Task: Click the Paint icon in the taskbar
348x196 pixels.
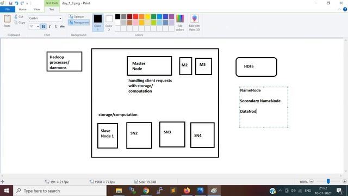Action: [x=214, y=191]
